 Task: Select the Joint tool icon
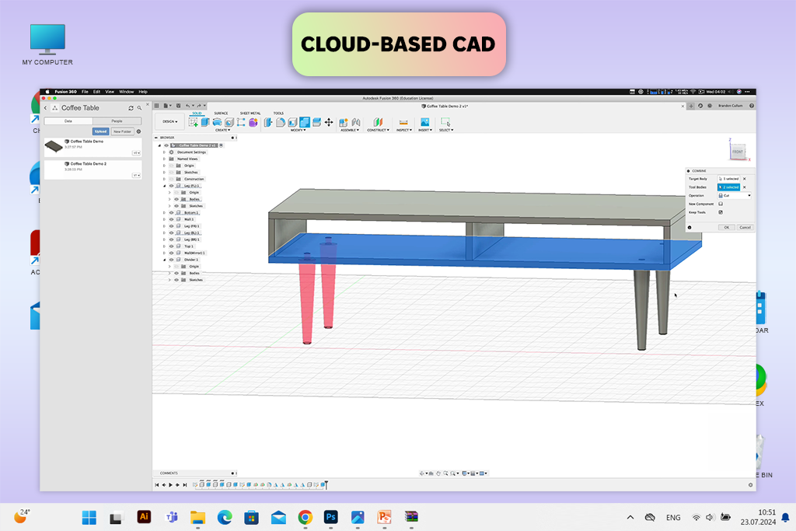[356, 122]
